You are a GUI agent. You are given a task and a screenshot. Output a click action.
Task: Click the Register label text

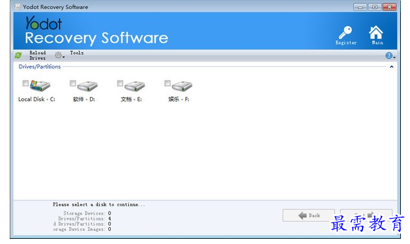346,42
